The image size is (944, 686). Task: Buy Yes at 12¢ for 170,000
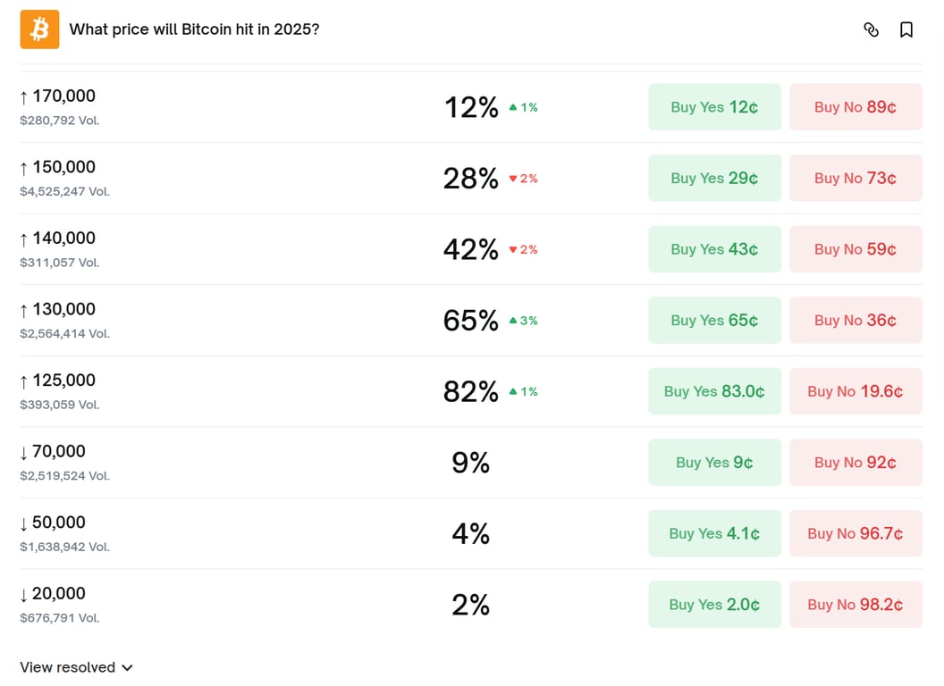(x=714, y=106)
